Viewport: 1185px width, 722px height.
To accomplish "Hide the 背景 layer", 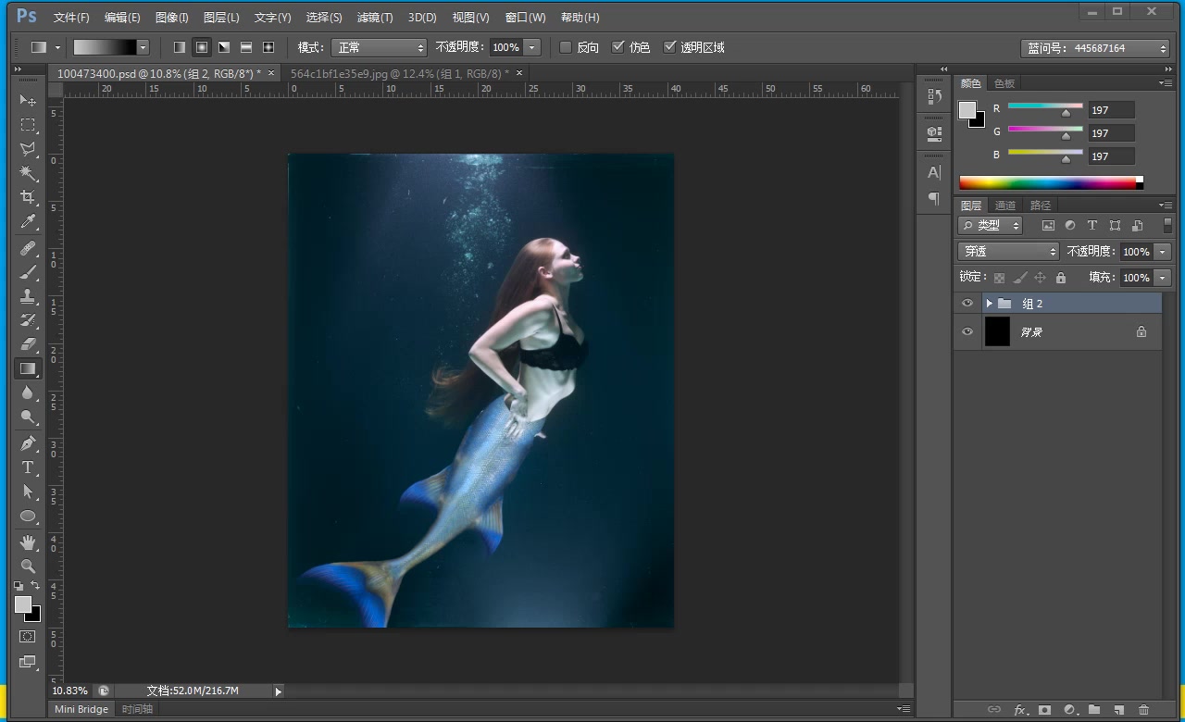I will pyautogui.click(x=967, y=331).
